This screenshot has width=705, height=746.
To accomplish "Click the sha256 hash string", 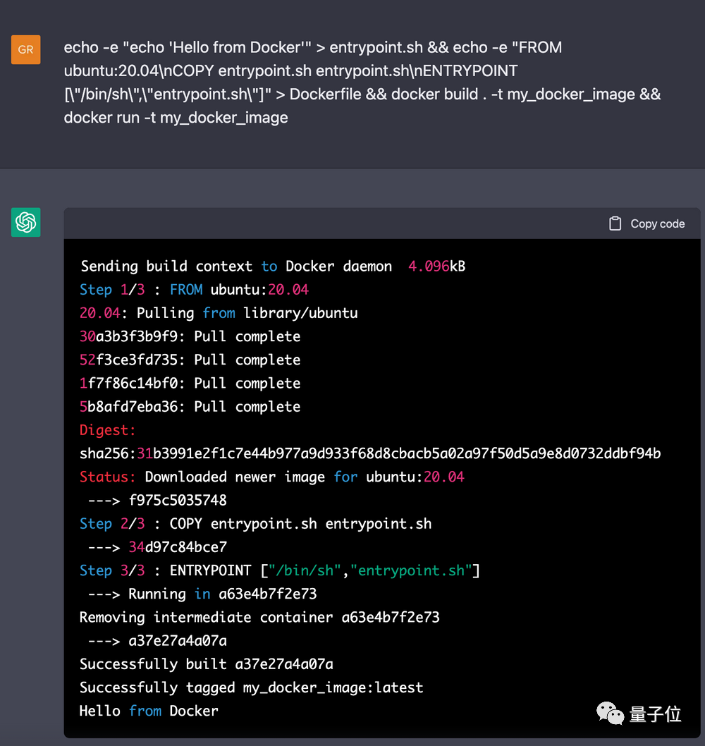I will pyautogui.click(x=370, y=453).
